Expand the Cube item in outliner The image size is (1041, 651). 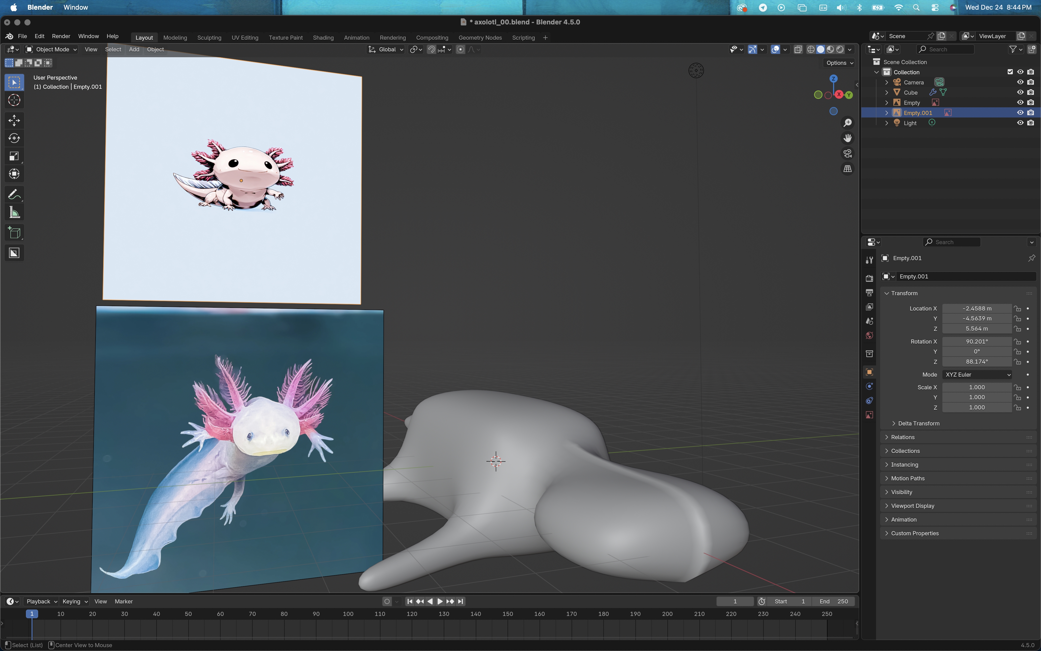886,93
